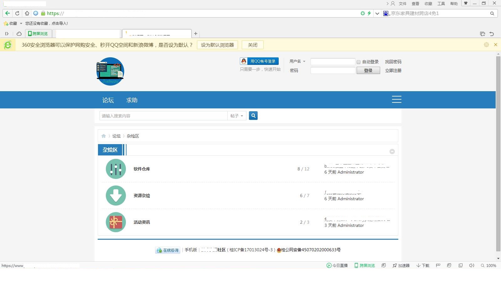
Task: Open the 帖子 search type dropdown
Action: point(237,116)
